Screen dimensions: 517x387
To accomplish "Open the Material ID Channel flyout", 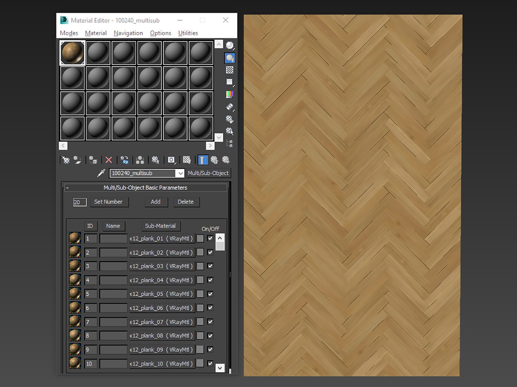I will [171, 160].
